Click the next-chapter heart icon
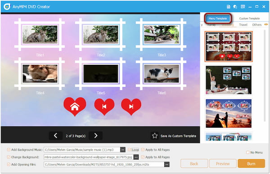Viewport: 270px width, 174px height. [131, 107]
